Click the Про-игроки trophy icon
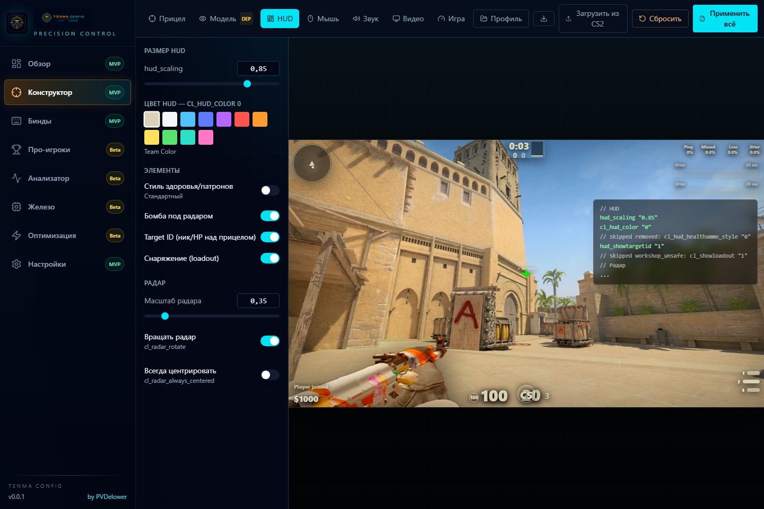The width and height of the screenshot is (764, 509). 16,150
